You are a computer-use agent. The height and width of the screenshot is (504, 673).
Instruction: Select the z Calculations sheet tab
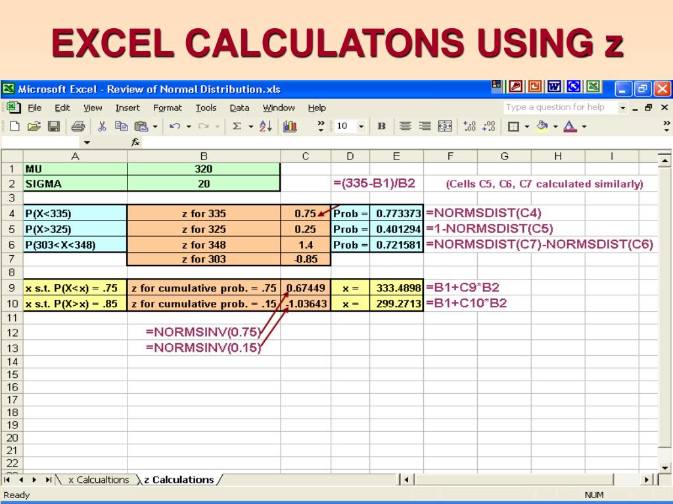coord(179,480)
